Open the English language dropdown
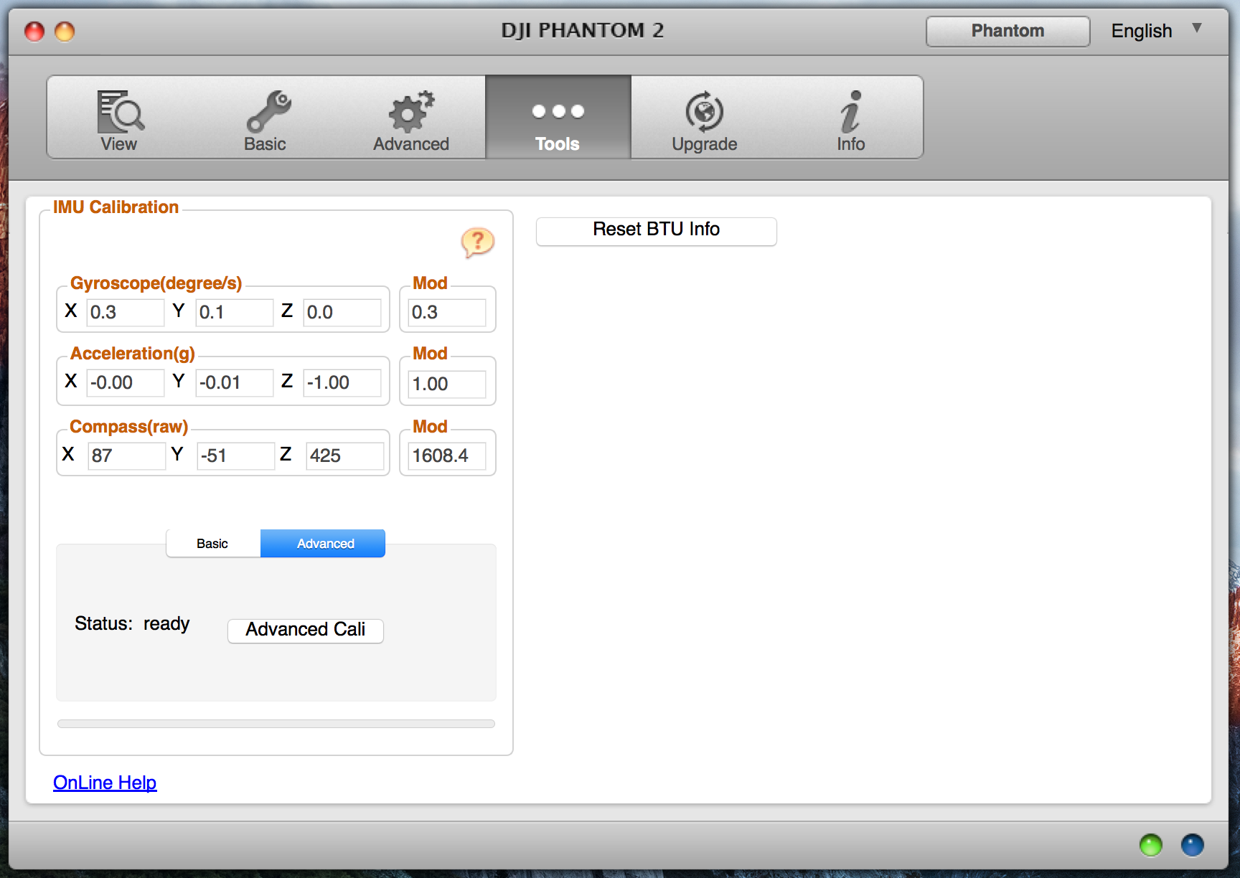Viewport: 1240px width, 878px height. pos(1156,31)
